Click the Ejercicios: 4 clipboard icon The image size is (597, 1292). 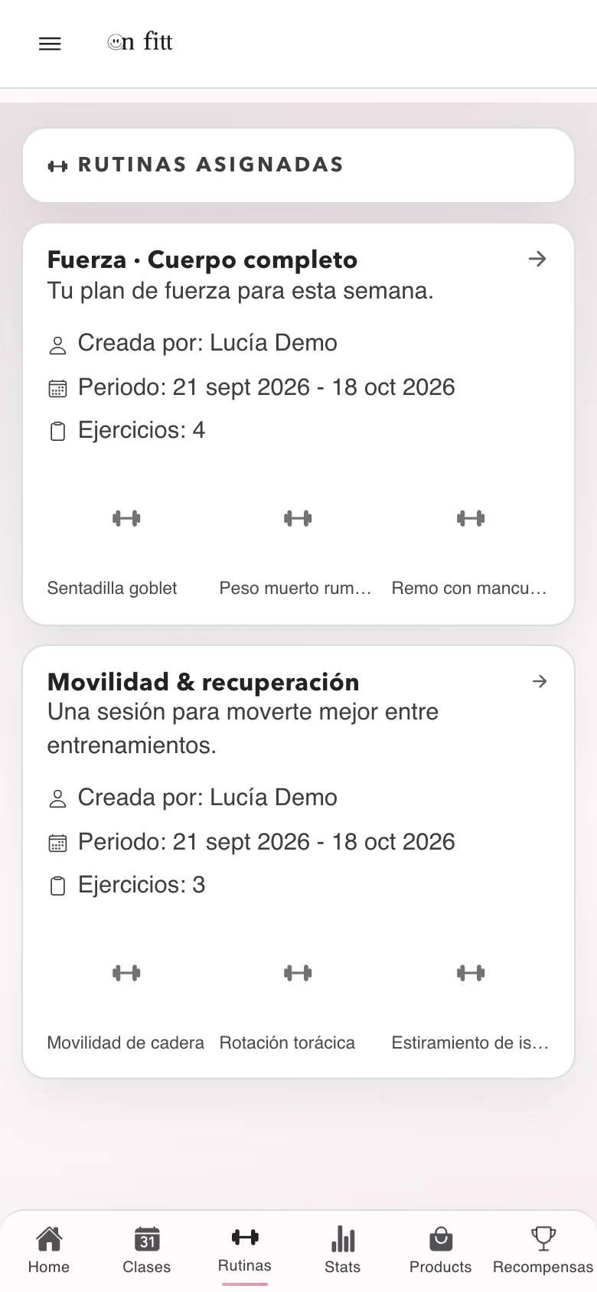tap(57, 432)
